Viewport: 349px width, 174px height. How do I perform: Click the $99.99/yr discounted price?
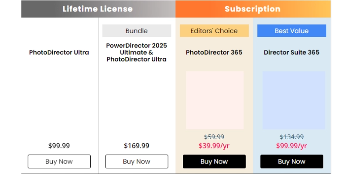pyautogui.click(x=291, y=146)
